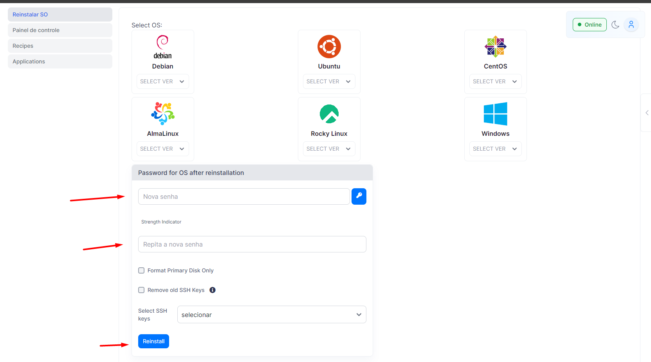This screenshot has height=362, width=651.
Task: Click the Windows name label
Action: point(496,133)
